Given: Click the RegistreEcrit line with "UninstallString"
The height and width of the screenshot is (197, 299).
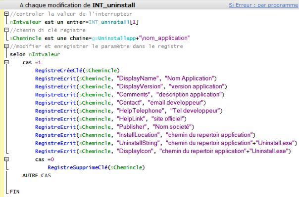Looking at the screenshot, I should [166, 143].
